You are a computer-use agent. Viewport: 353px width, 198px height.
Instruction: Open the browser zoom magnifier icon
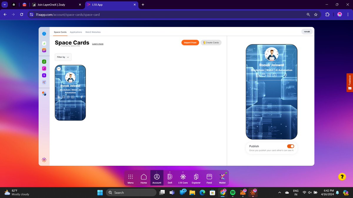click(x=308, y=14)
